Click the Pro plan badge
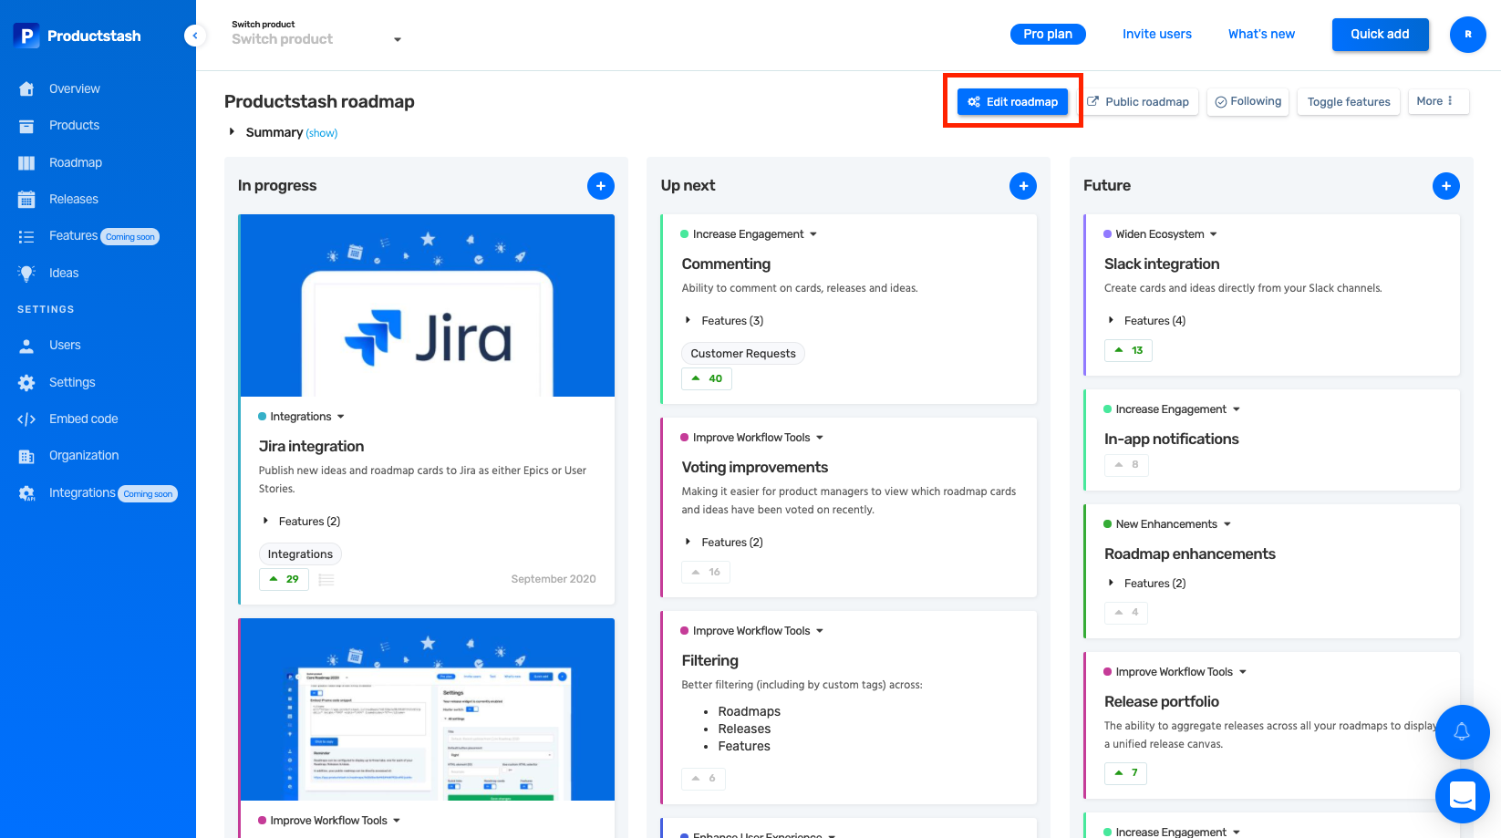This screenshot has width=1501, height=838. tap(1048, 34)
